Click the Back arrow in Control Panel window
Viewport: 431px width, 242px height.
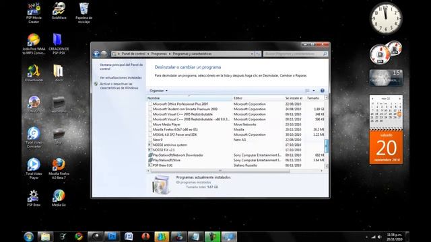[x=96, y=54]
